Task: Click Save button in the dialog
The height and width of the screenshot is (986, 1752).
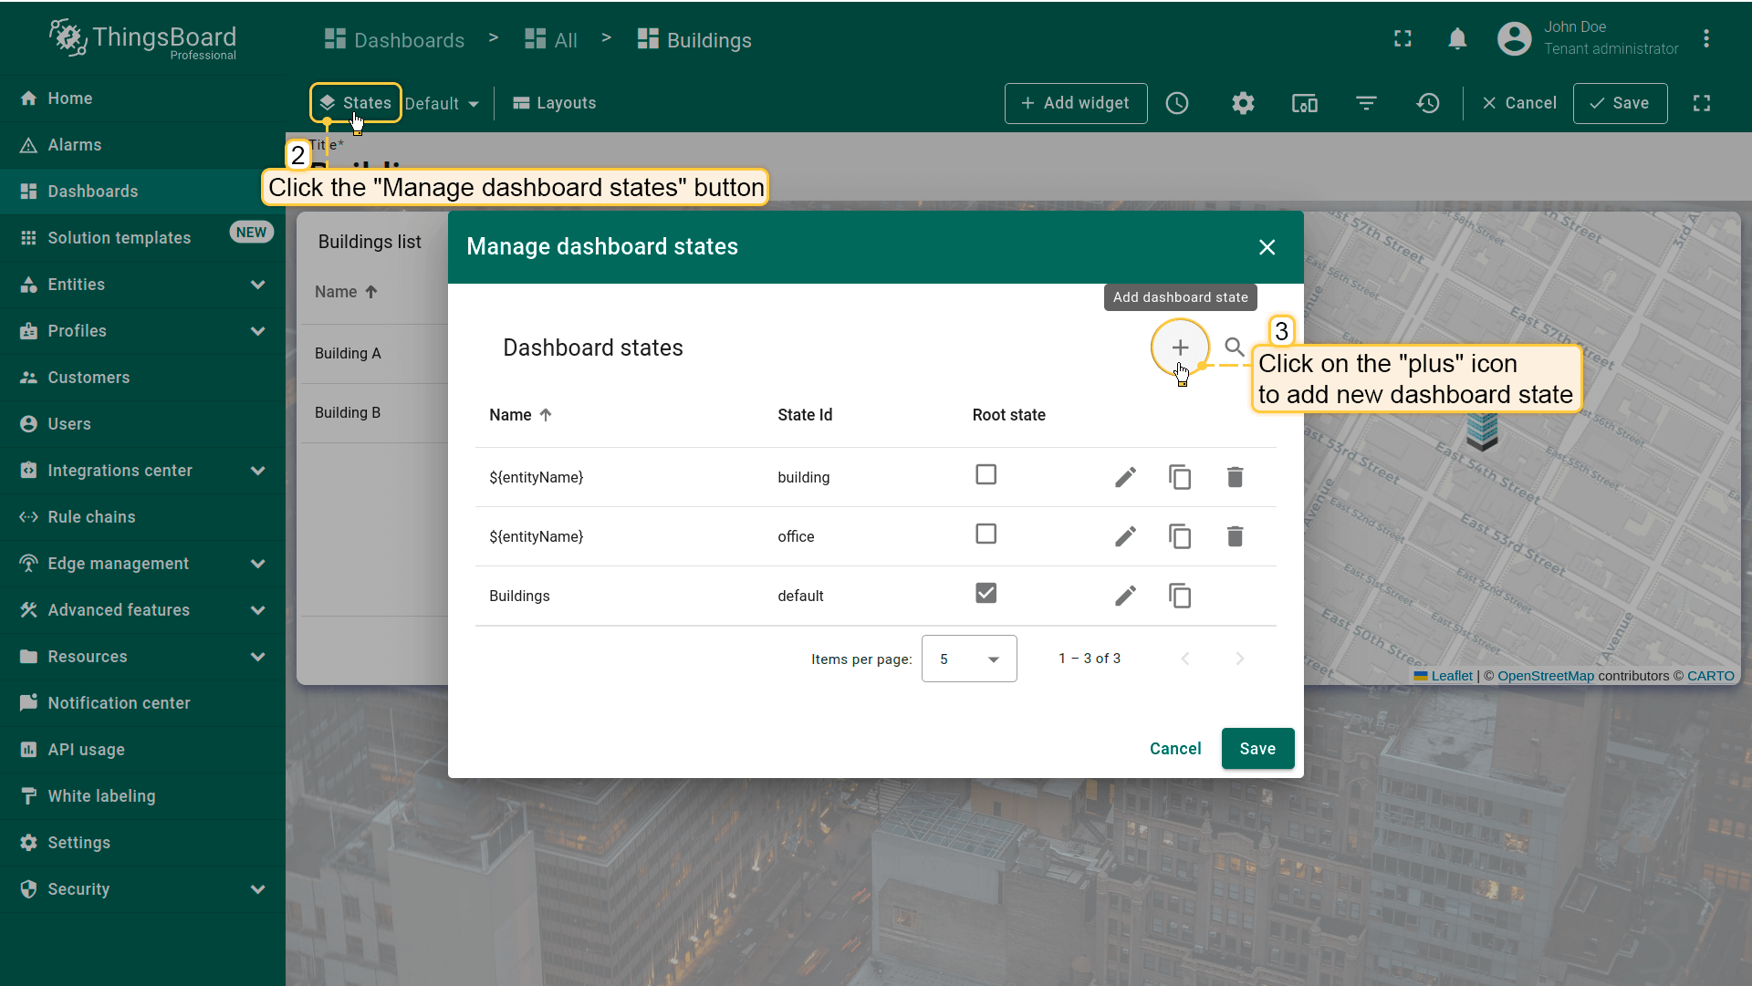Action: click(1257, 749)
